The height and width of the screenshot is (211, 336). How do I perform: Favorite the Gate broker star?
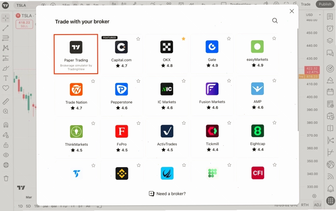229,39
